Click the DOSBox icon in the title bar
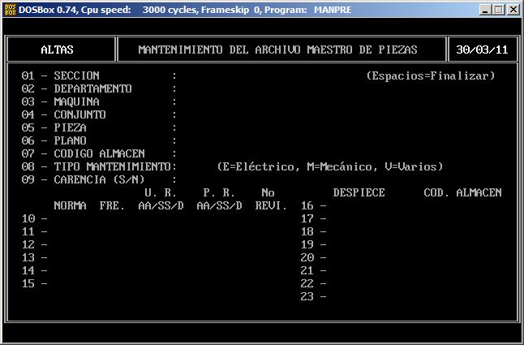 pos(11,9)
